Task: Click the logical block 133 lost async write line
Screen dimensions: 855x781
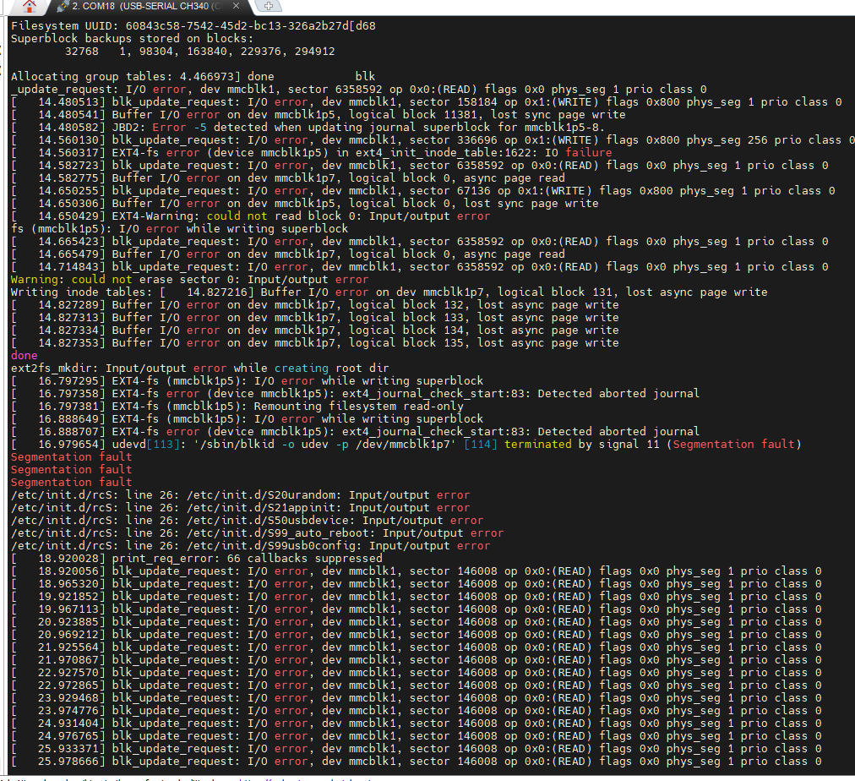Action: [314, 318]
